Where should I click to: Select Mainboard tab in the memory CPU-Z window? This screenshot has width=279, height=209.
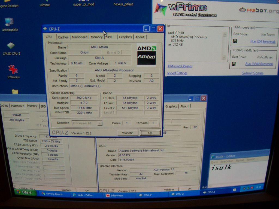17,106
